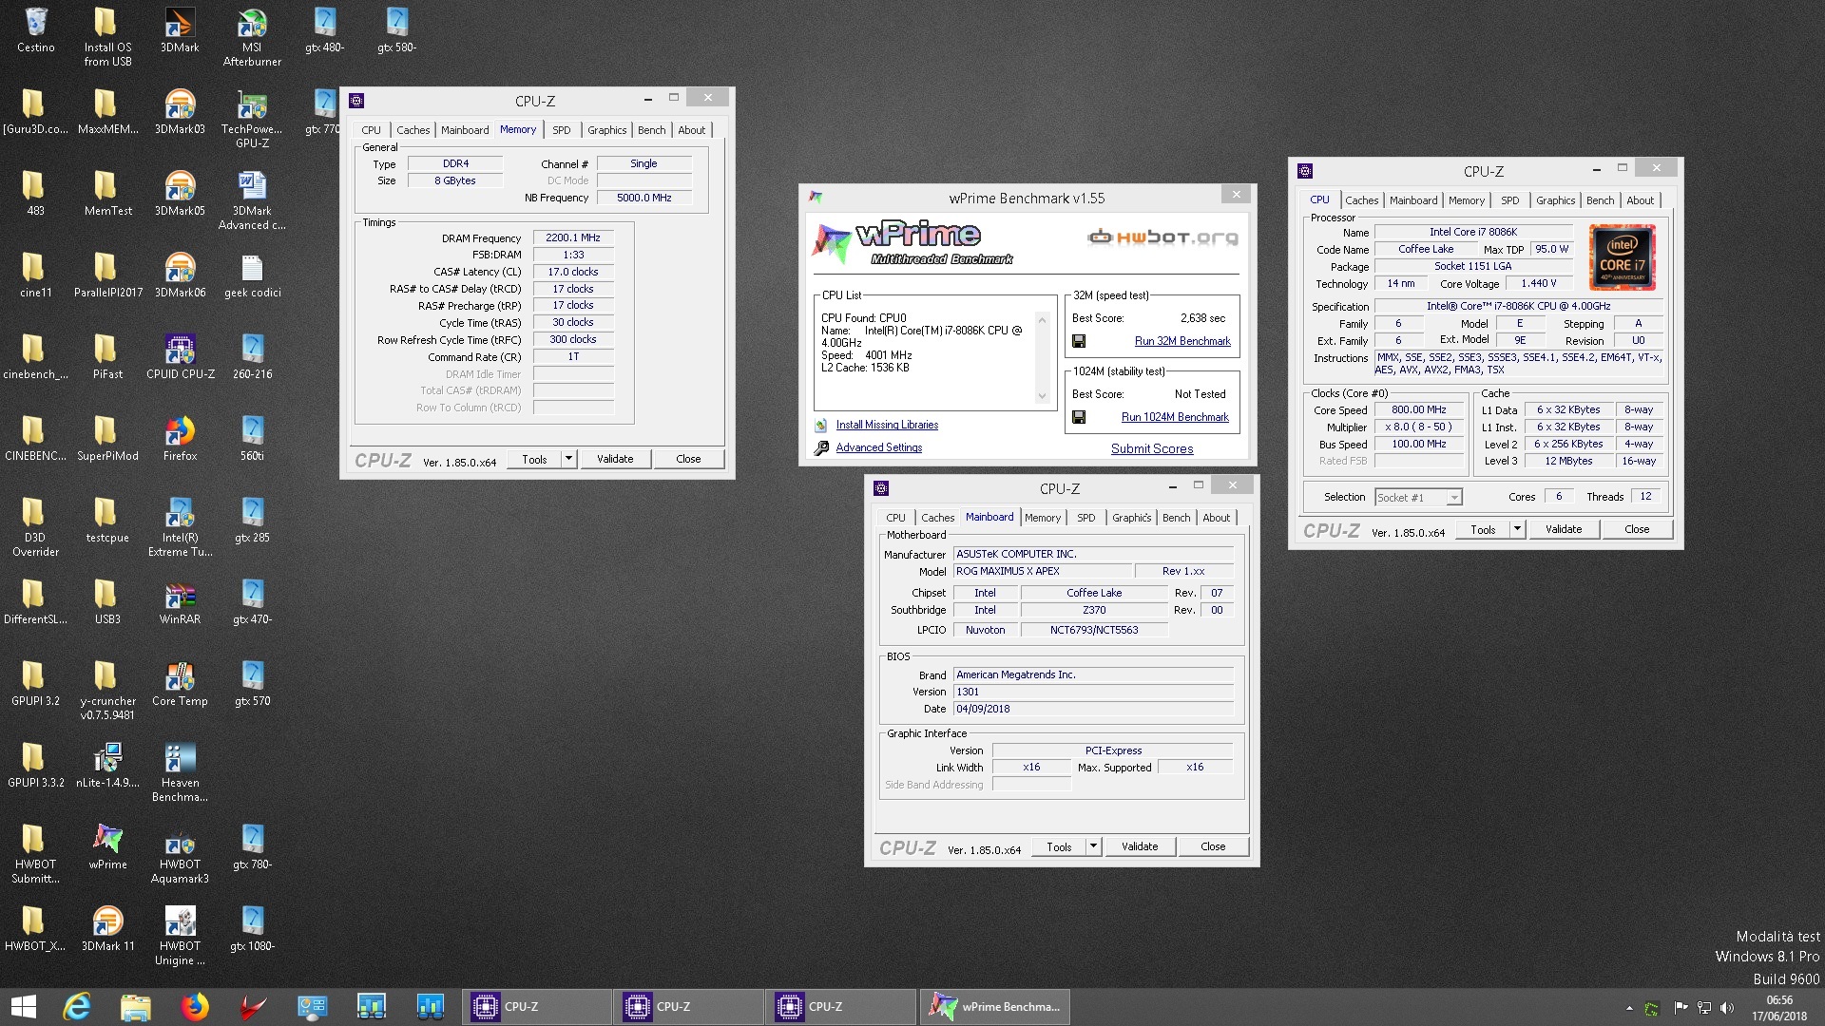The width and height of the screenshot is (1825, 1026).
Task: Click the Core Speed 800.00 MHz value
Action: [x=1418, y=409]
